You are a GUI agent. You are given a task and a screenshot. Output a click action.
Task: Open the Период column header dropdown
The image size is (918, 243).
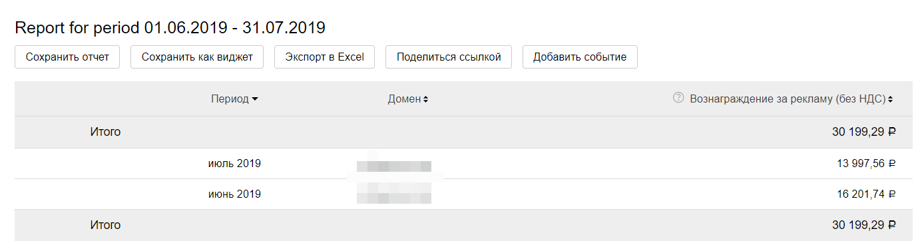coord(234,99)
